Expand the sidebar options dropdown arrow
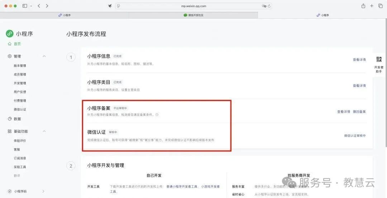This screenshot has height=198, width=387. 31,6
